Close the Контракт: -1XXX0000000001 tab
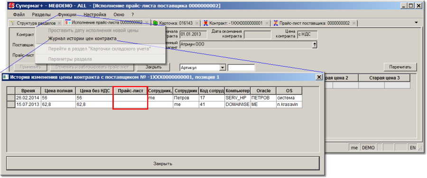Image resolution: width=427 pixels, height=178 pixels. click(266, 23)
